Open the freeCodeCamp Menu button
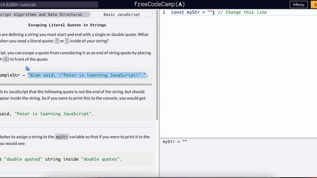Image resolution: width=317 pixels, height=178 pixels. tap(299, 4)
